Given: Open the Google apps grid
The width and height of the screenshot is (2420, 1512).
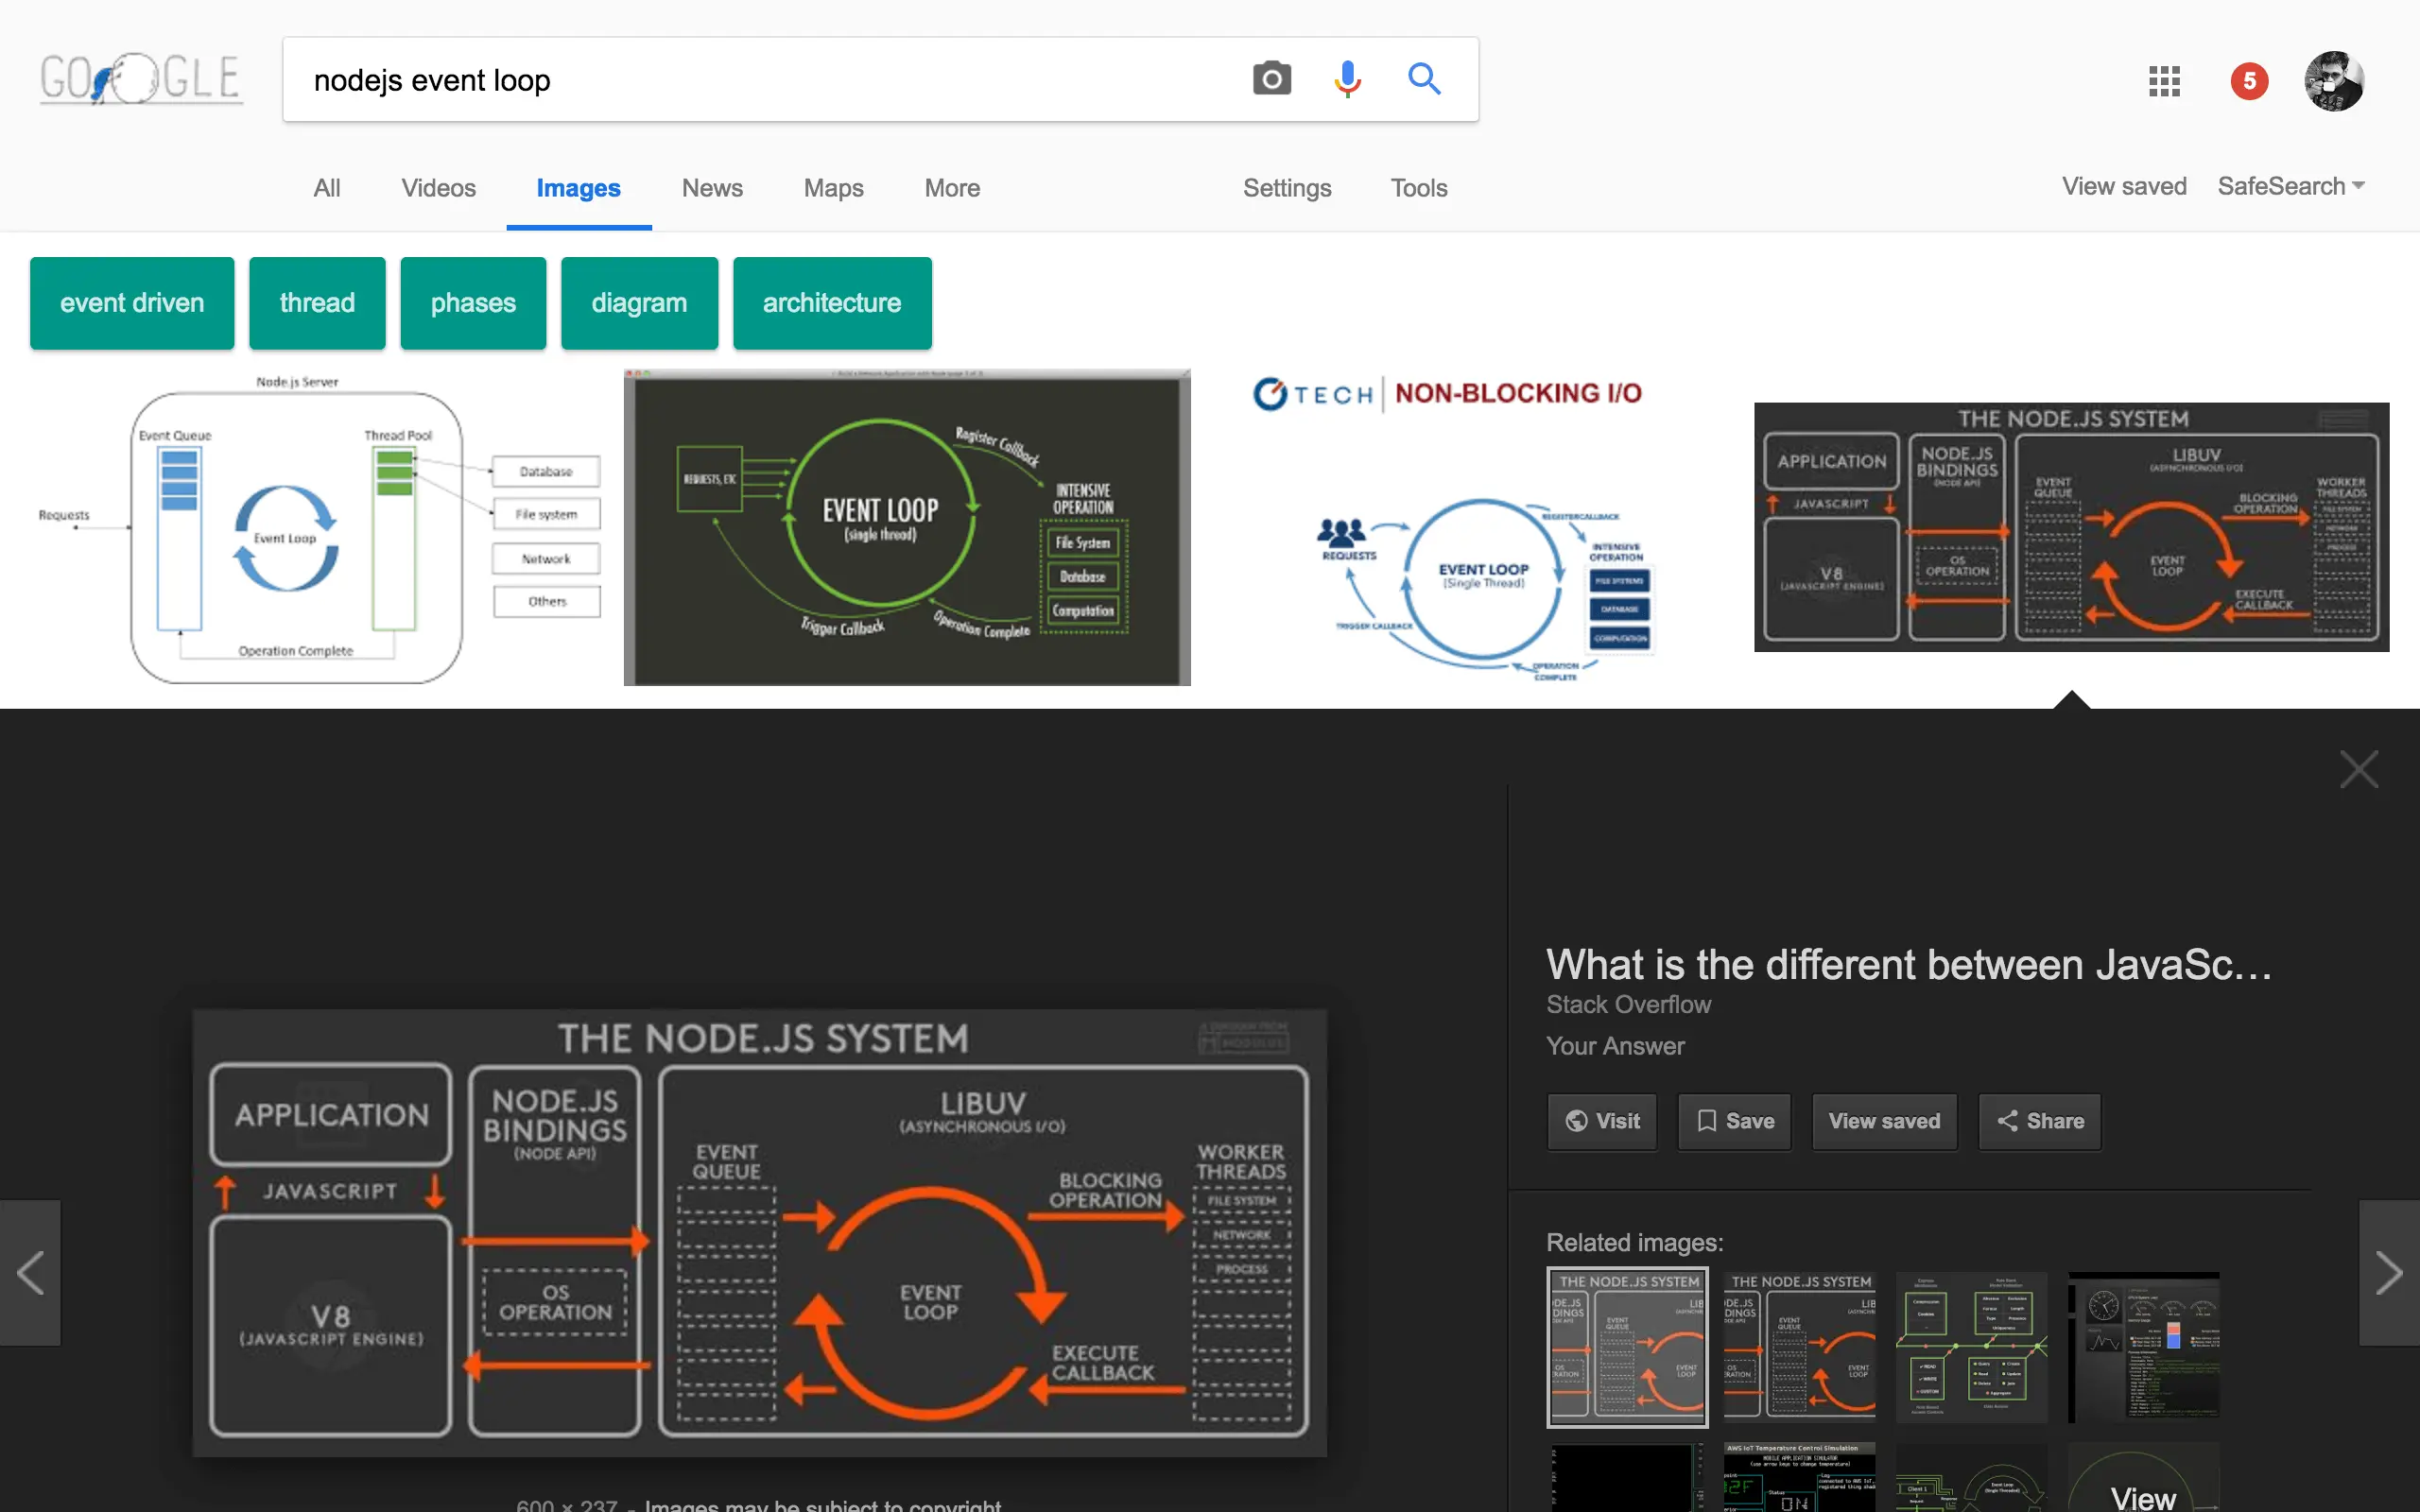Looking at the screenshot, I should pyautogui.click(x=2164, y=80).
